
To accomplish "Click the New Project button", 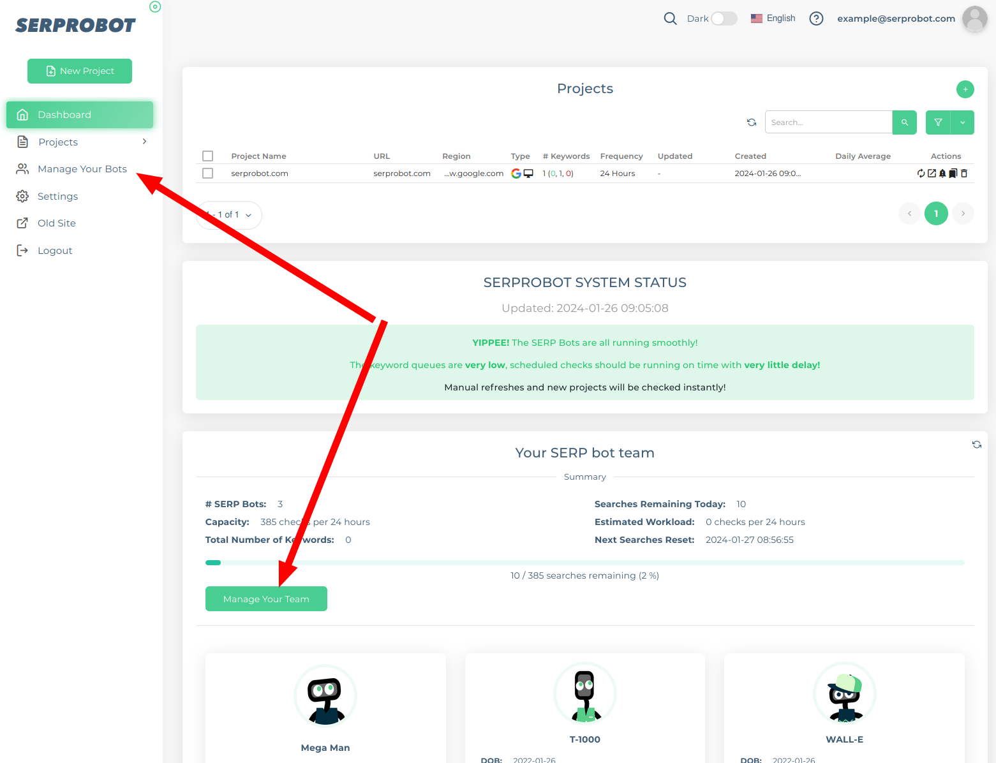I will pyautogui.click(x=80, y=71).
